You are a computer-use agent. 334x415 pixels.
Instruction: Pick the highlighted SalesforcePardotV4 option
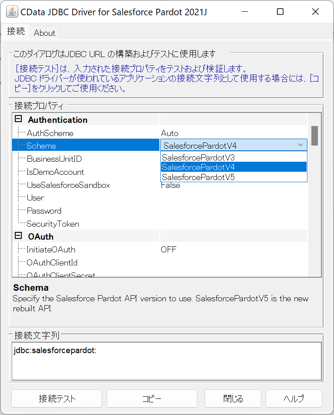(199, 167)
